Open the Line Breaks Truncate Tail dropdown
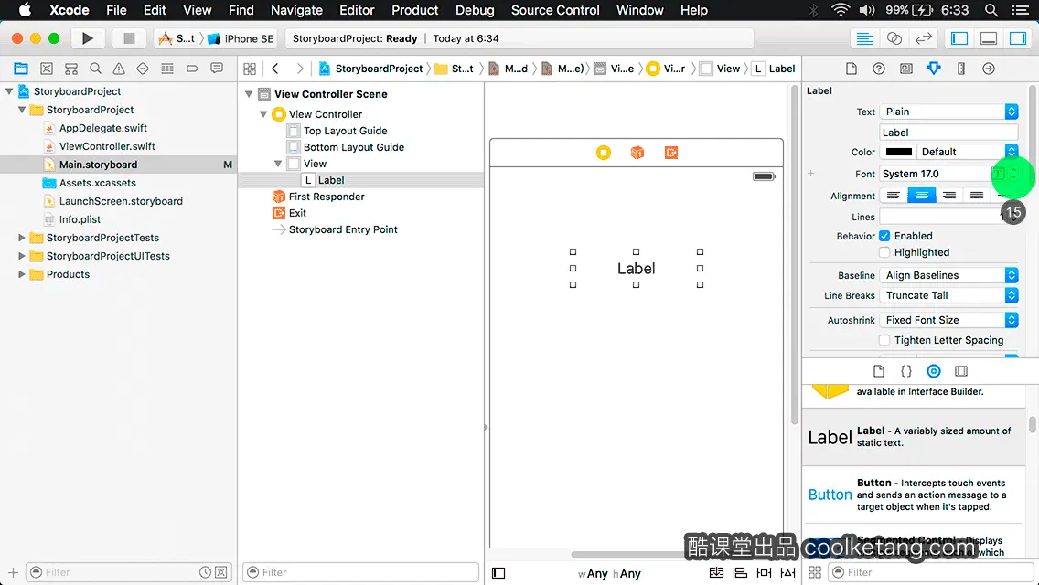Screen dimensions: 1039x585 (948, 295)
